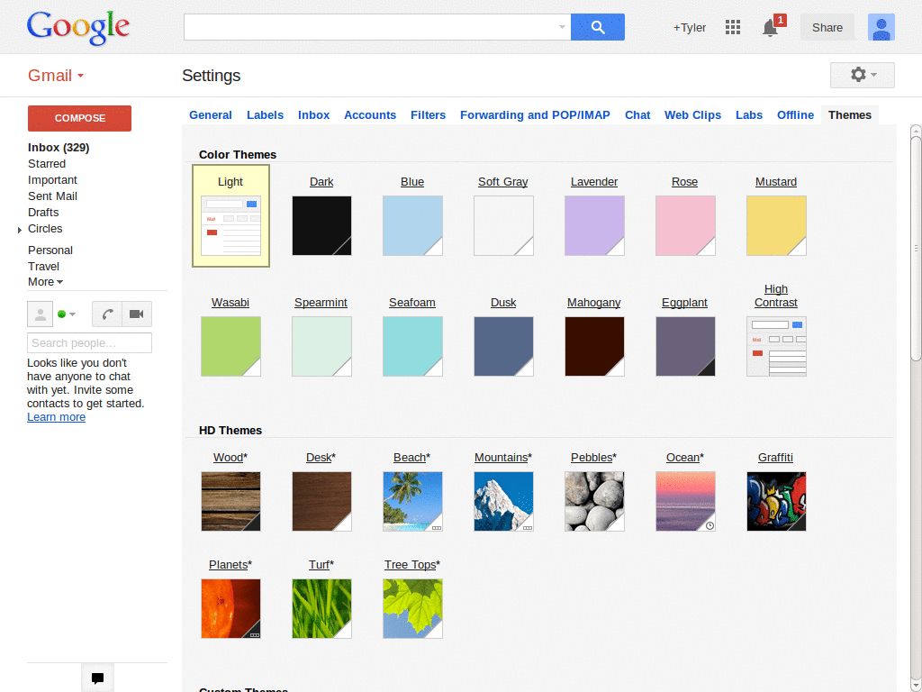Open the Important folder

pos(52,180)
